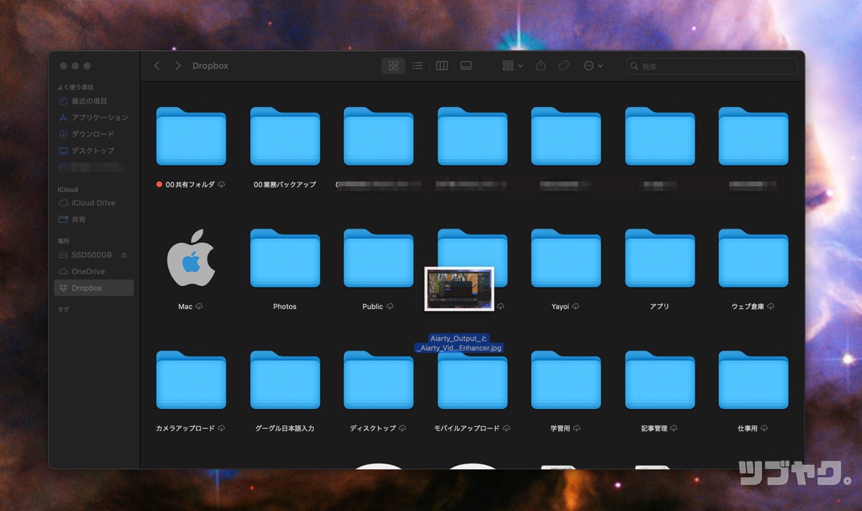Go back with the left chevron
The height and width of the screenshot is (511, 862).
pyautogui.click(x=157, y=65)
